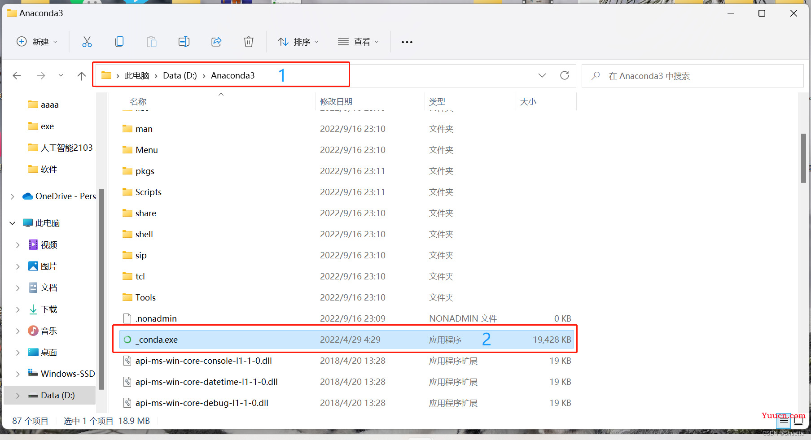Expand the Data (D:) tree node
811x440 pixels.
18,396
